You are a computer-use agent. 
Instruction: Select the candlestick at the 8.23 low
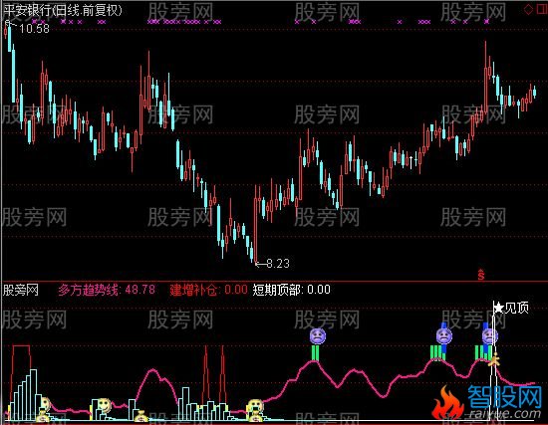click(256, 224)
